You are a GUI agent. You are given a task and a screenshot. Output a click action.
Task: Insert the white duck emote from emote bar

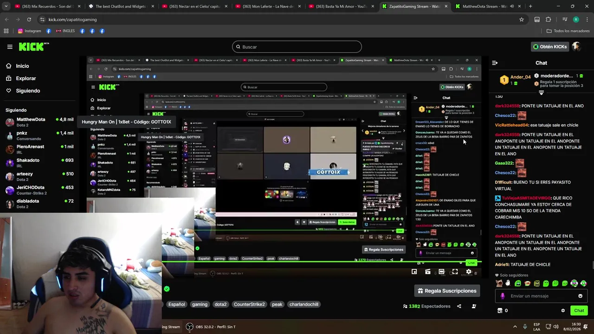[x=508, y=283]
